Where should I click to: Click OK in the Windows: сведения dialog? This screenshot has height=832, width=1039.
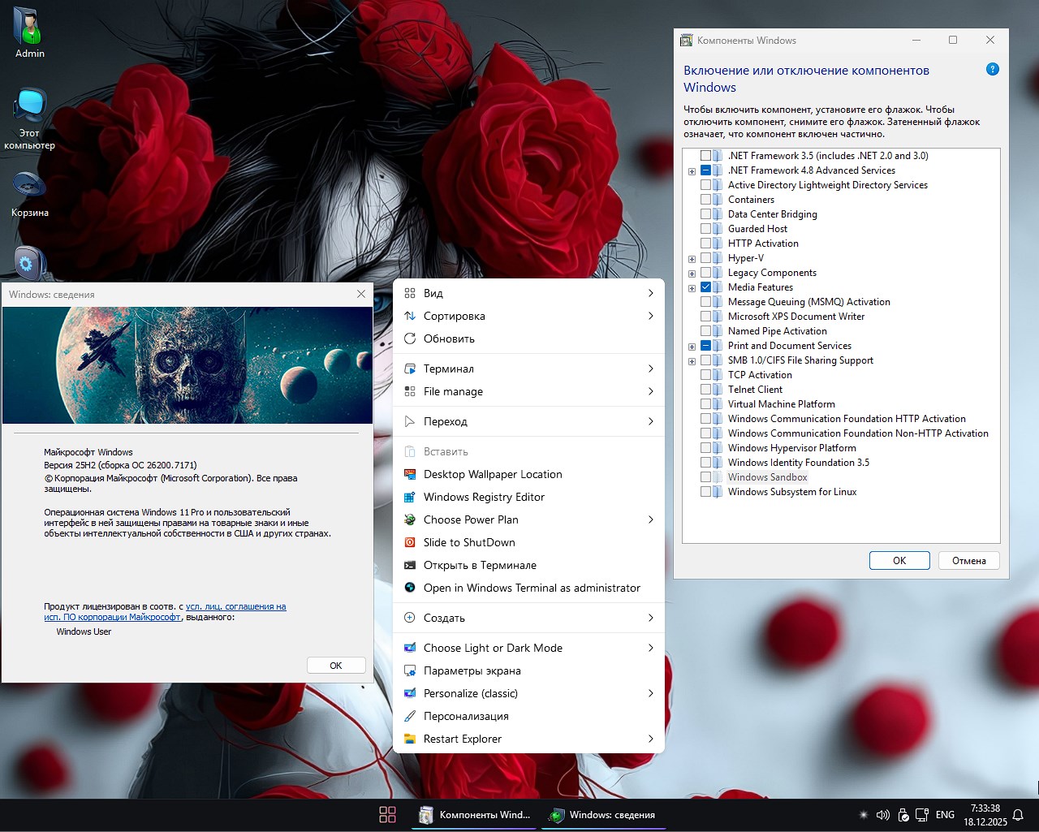[336, 665]
